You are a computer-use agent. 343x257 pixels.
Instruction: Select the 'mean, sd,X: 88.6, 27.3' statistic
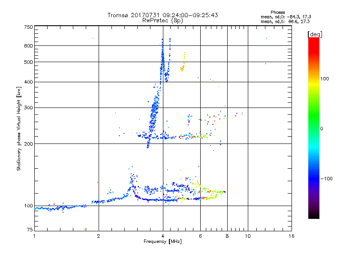click(x=285, y=21)
